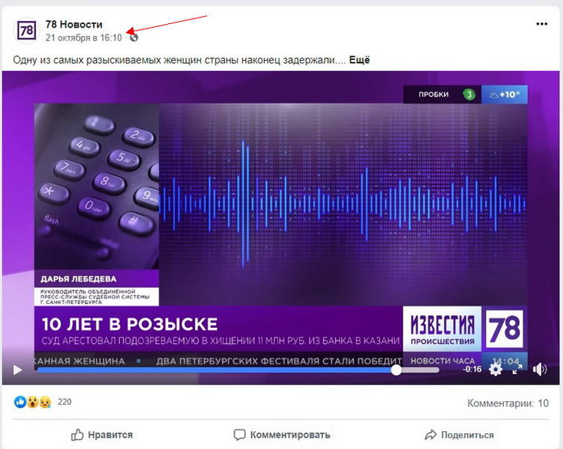Viewport: 563px width, 449px height.
Task: Open the post timestamp 21 октября в 16:10
Action: [x=84, y=37]
